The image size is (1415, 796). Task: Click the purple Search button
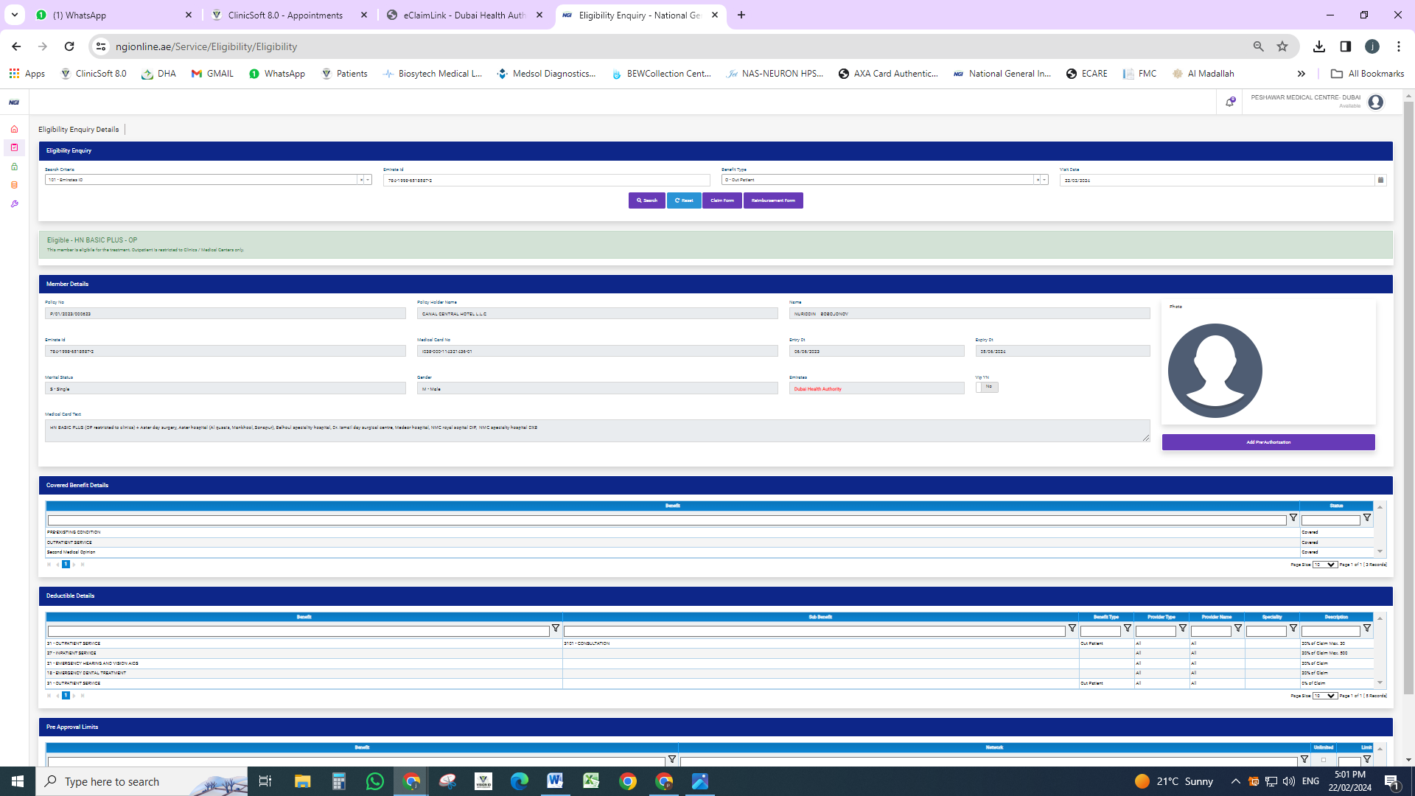coord(646,200)
